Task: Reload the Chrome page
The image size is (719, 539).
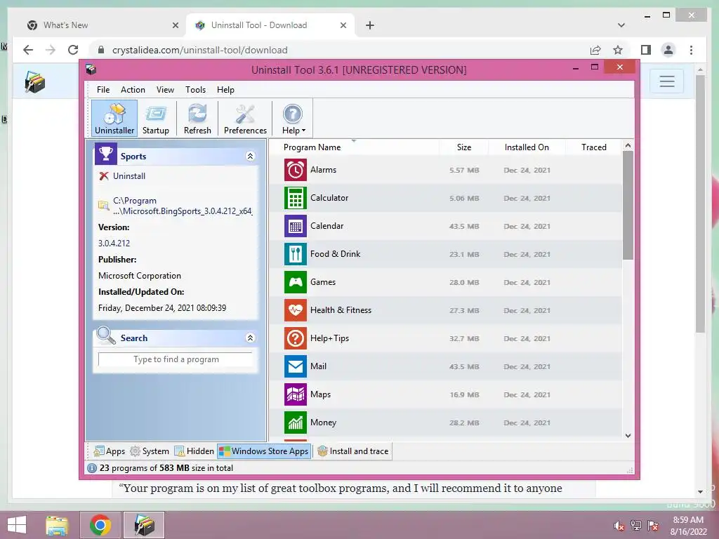Action: coord(73,50)
